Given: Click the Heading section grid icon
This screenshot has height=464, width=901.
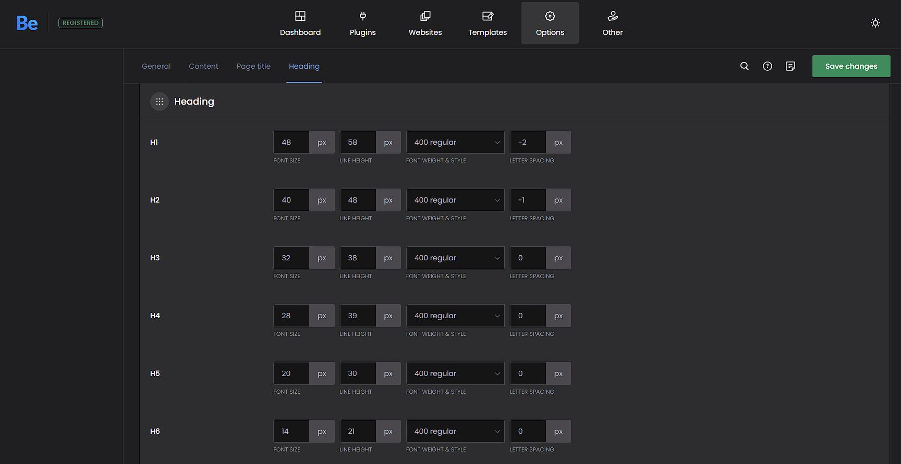Looking at the screenshot, I should (160, 102).
